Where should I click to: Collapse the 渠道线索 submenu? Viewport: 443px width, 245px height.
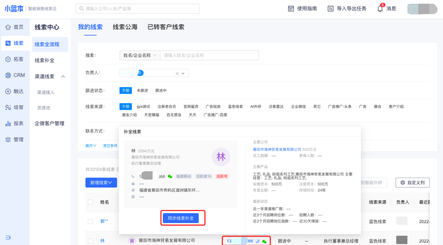pos(63,76)
